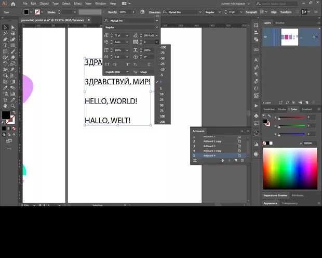This screenshot has width=322, height=258.
Task: Select the Curvature tool
Action: click(x=13, y=40)
